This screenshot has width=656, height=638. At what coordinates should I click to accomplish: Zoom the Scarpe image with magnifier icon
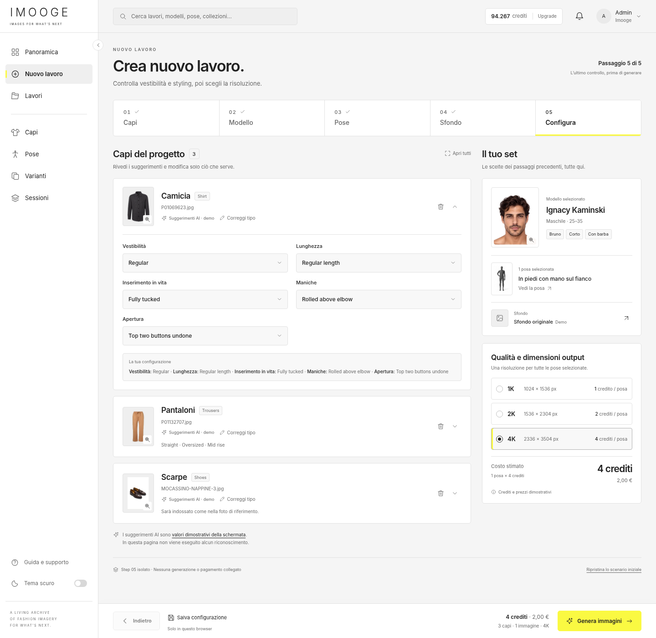(x=147, y=506)
